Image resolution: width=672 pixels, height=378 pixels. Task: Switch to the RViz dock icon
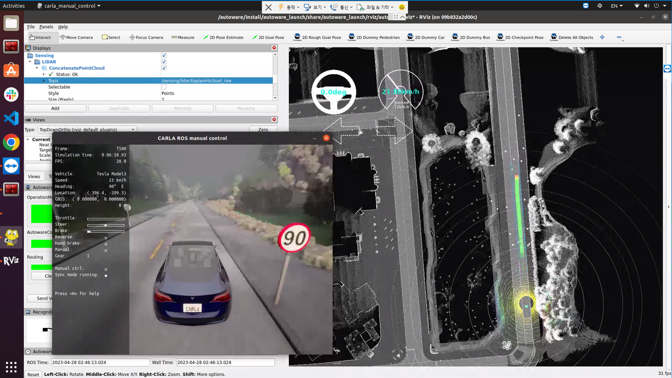coord(11,261)
